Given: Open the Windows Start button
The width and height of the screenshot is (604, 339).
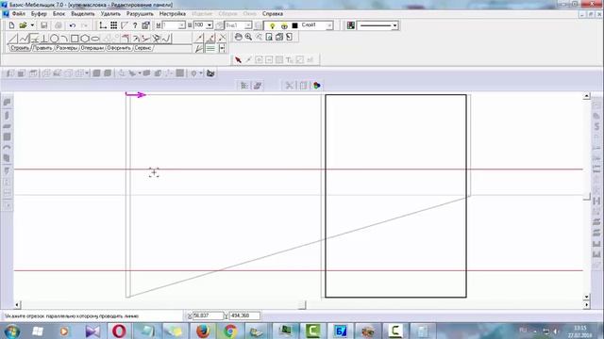Looking at the screenshot, I should pyautogui.click(x=11, y=331).
